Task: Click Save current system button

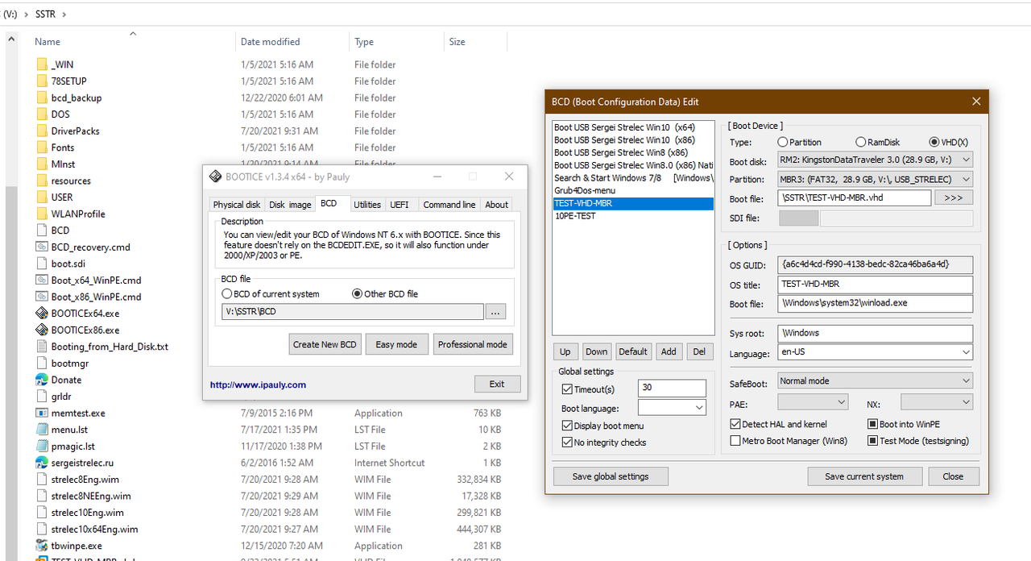Action: (864, 476)
